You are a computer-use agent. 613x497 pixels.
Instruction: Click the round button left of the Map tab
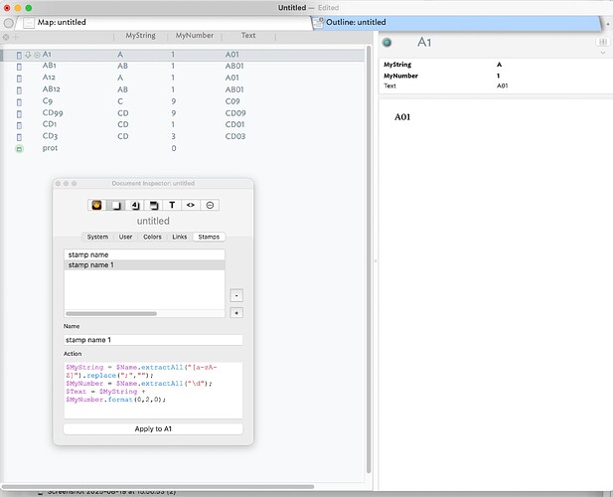tap(8, 23)
